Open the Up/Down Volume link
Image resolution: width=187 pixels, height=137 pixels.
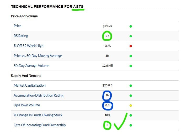[x=27, y=105]
